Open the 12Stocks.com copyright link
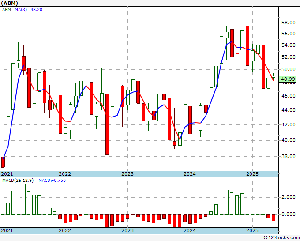Viewport: 300px width, 241px height. [281, 238]
